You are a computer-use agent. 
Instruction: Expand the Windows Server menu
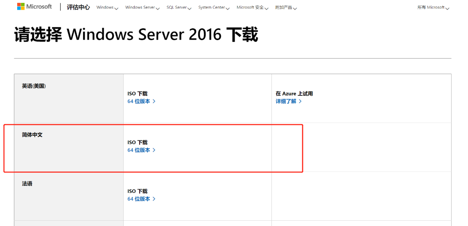tap(142, 7)
